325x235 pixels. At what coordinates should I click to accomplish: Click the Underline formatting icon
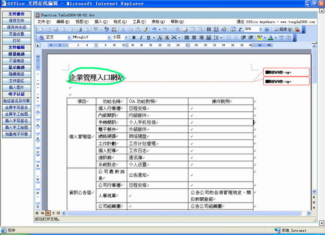point(148,38)
